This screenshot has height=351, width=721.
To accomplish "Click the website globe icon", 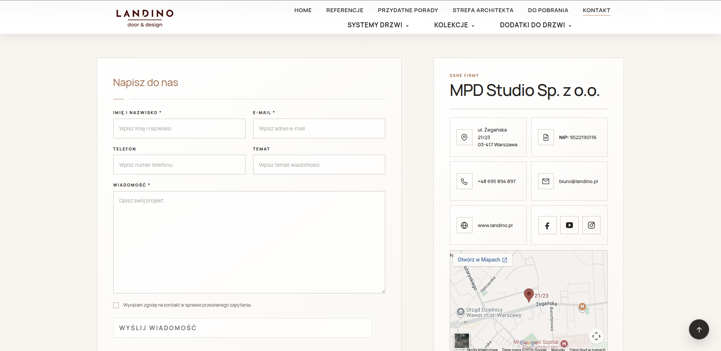I will coord(464,225).
